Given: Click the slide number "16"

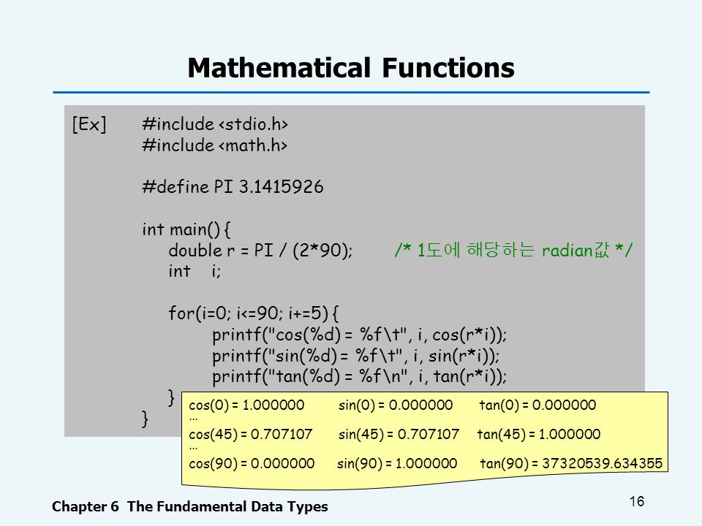Looking at the screenshot, I should coord(637,501).
